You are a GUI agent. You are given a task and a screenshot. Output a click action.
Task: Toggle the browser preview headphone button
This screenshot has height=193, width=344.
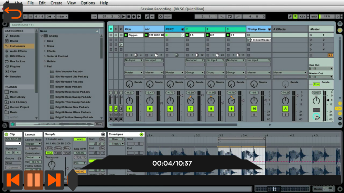pyautogui.click(x=13, y=124)
